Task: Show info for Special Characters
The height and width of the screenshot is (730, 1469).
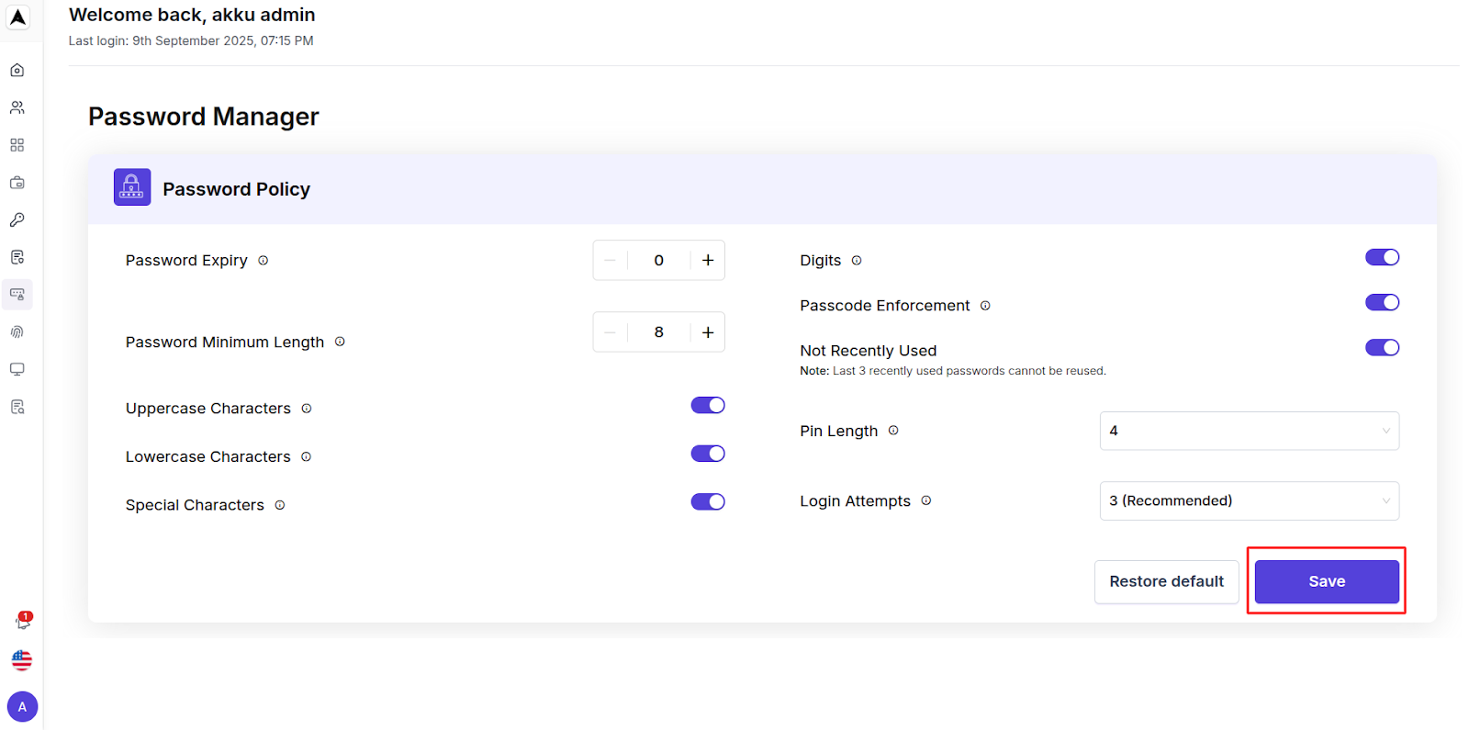Action: tap(280, 505)
